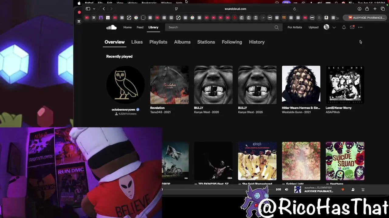Click the Kanye West · 2026 link
This screenshot has width=389, height=218.
click(206, 112)
